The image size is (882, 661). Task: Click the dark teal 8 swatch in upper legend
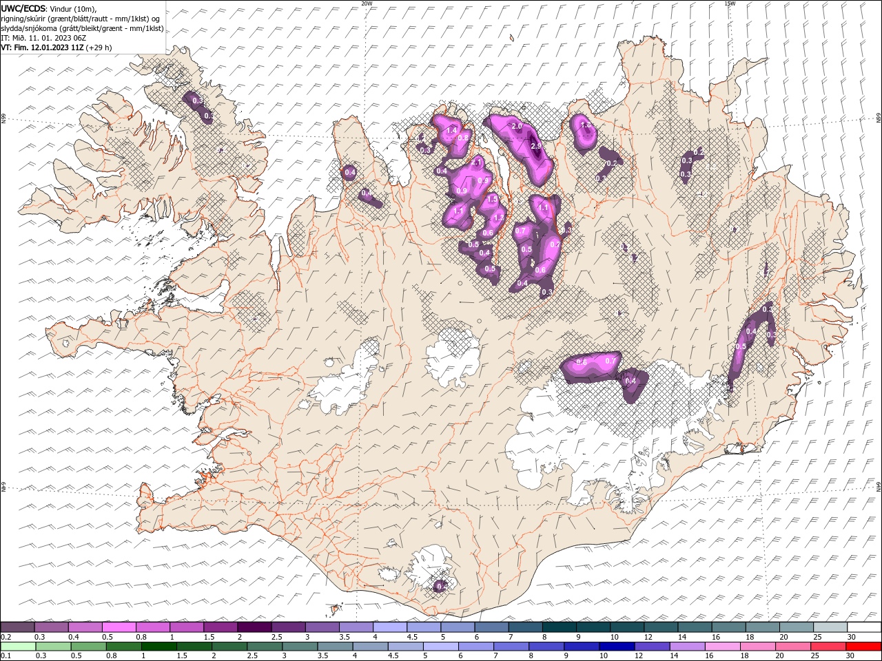[559, 627]
